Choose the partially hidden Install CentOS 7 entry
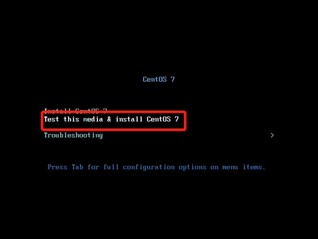Viewport: 318px width, 239px height. tap(76, 110)
